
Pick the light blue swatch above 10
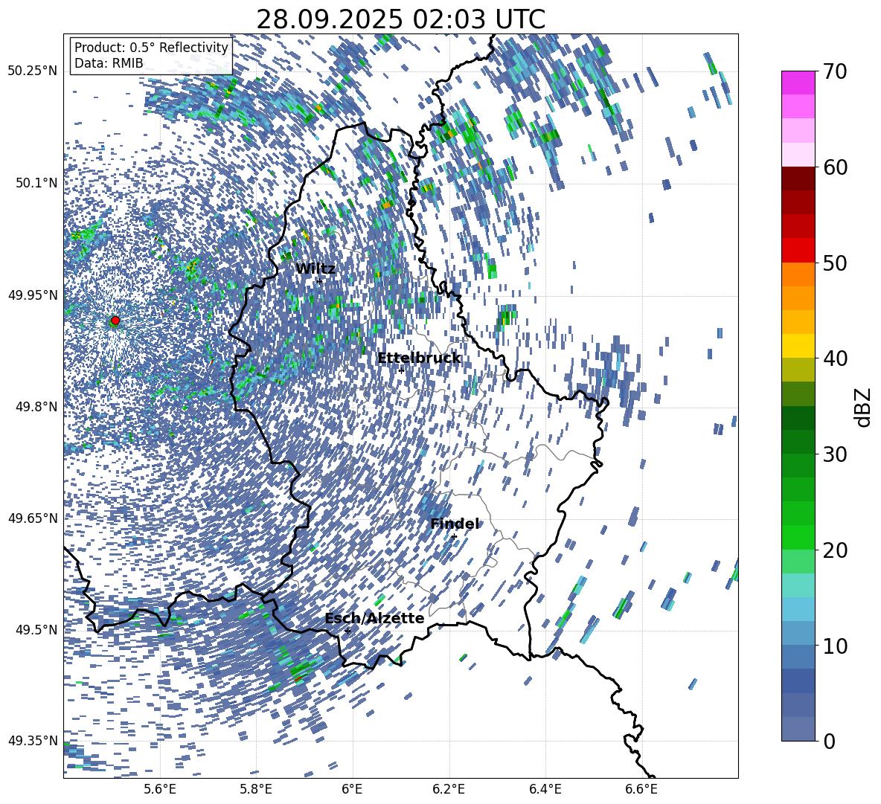798,634
